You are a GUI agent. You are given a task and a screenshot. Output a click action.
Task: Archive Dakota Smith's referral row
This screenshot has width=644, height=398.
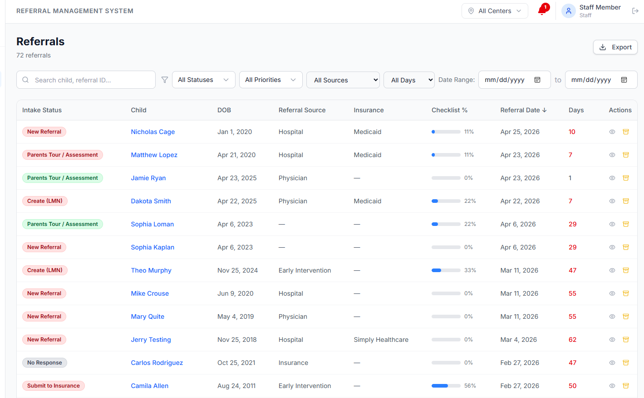[626, 201]
